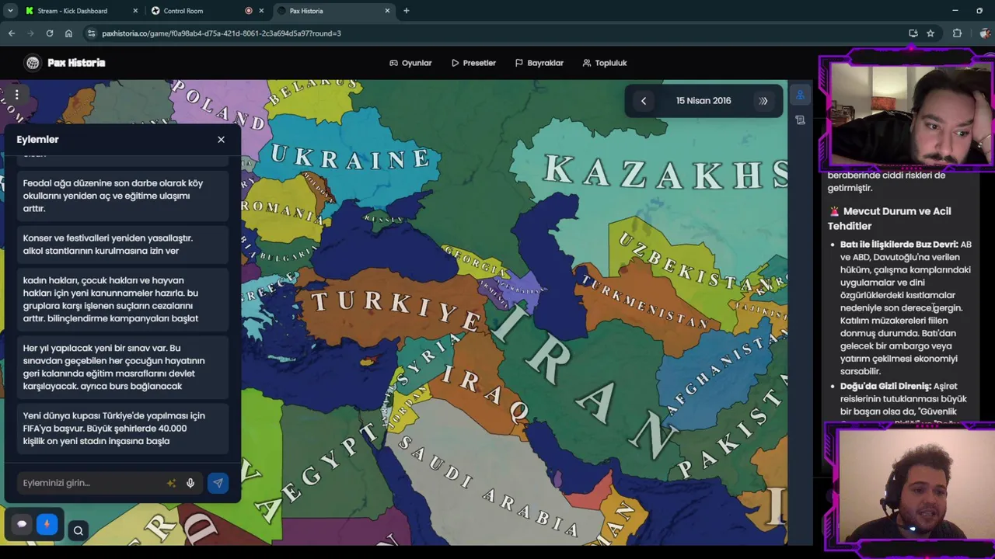The image size is (995, 559).
Task: Reload the current page
Action: click(x=50, y=33)
